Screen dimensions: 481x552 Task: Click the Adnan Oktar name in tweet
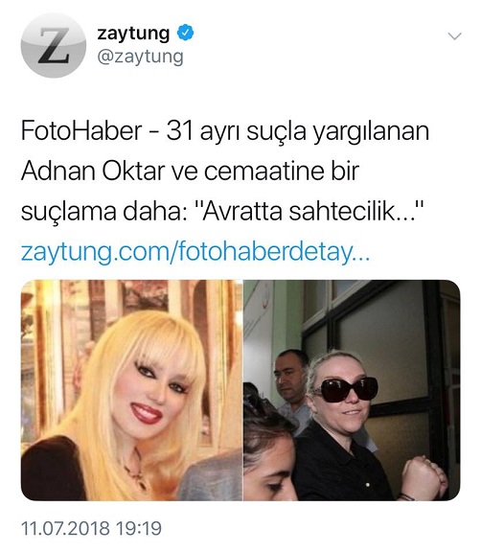(x=93, y=172)
